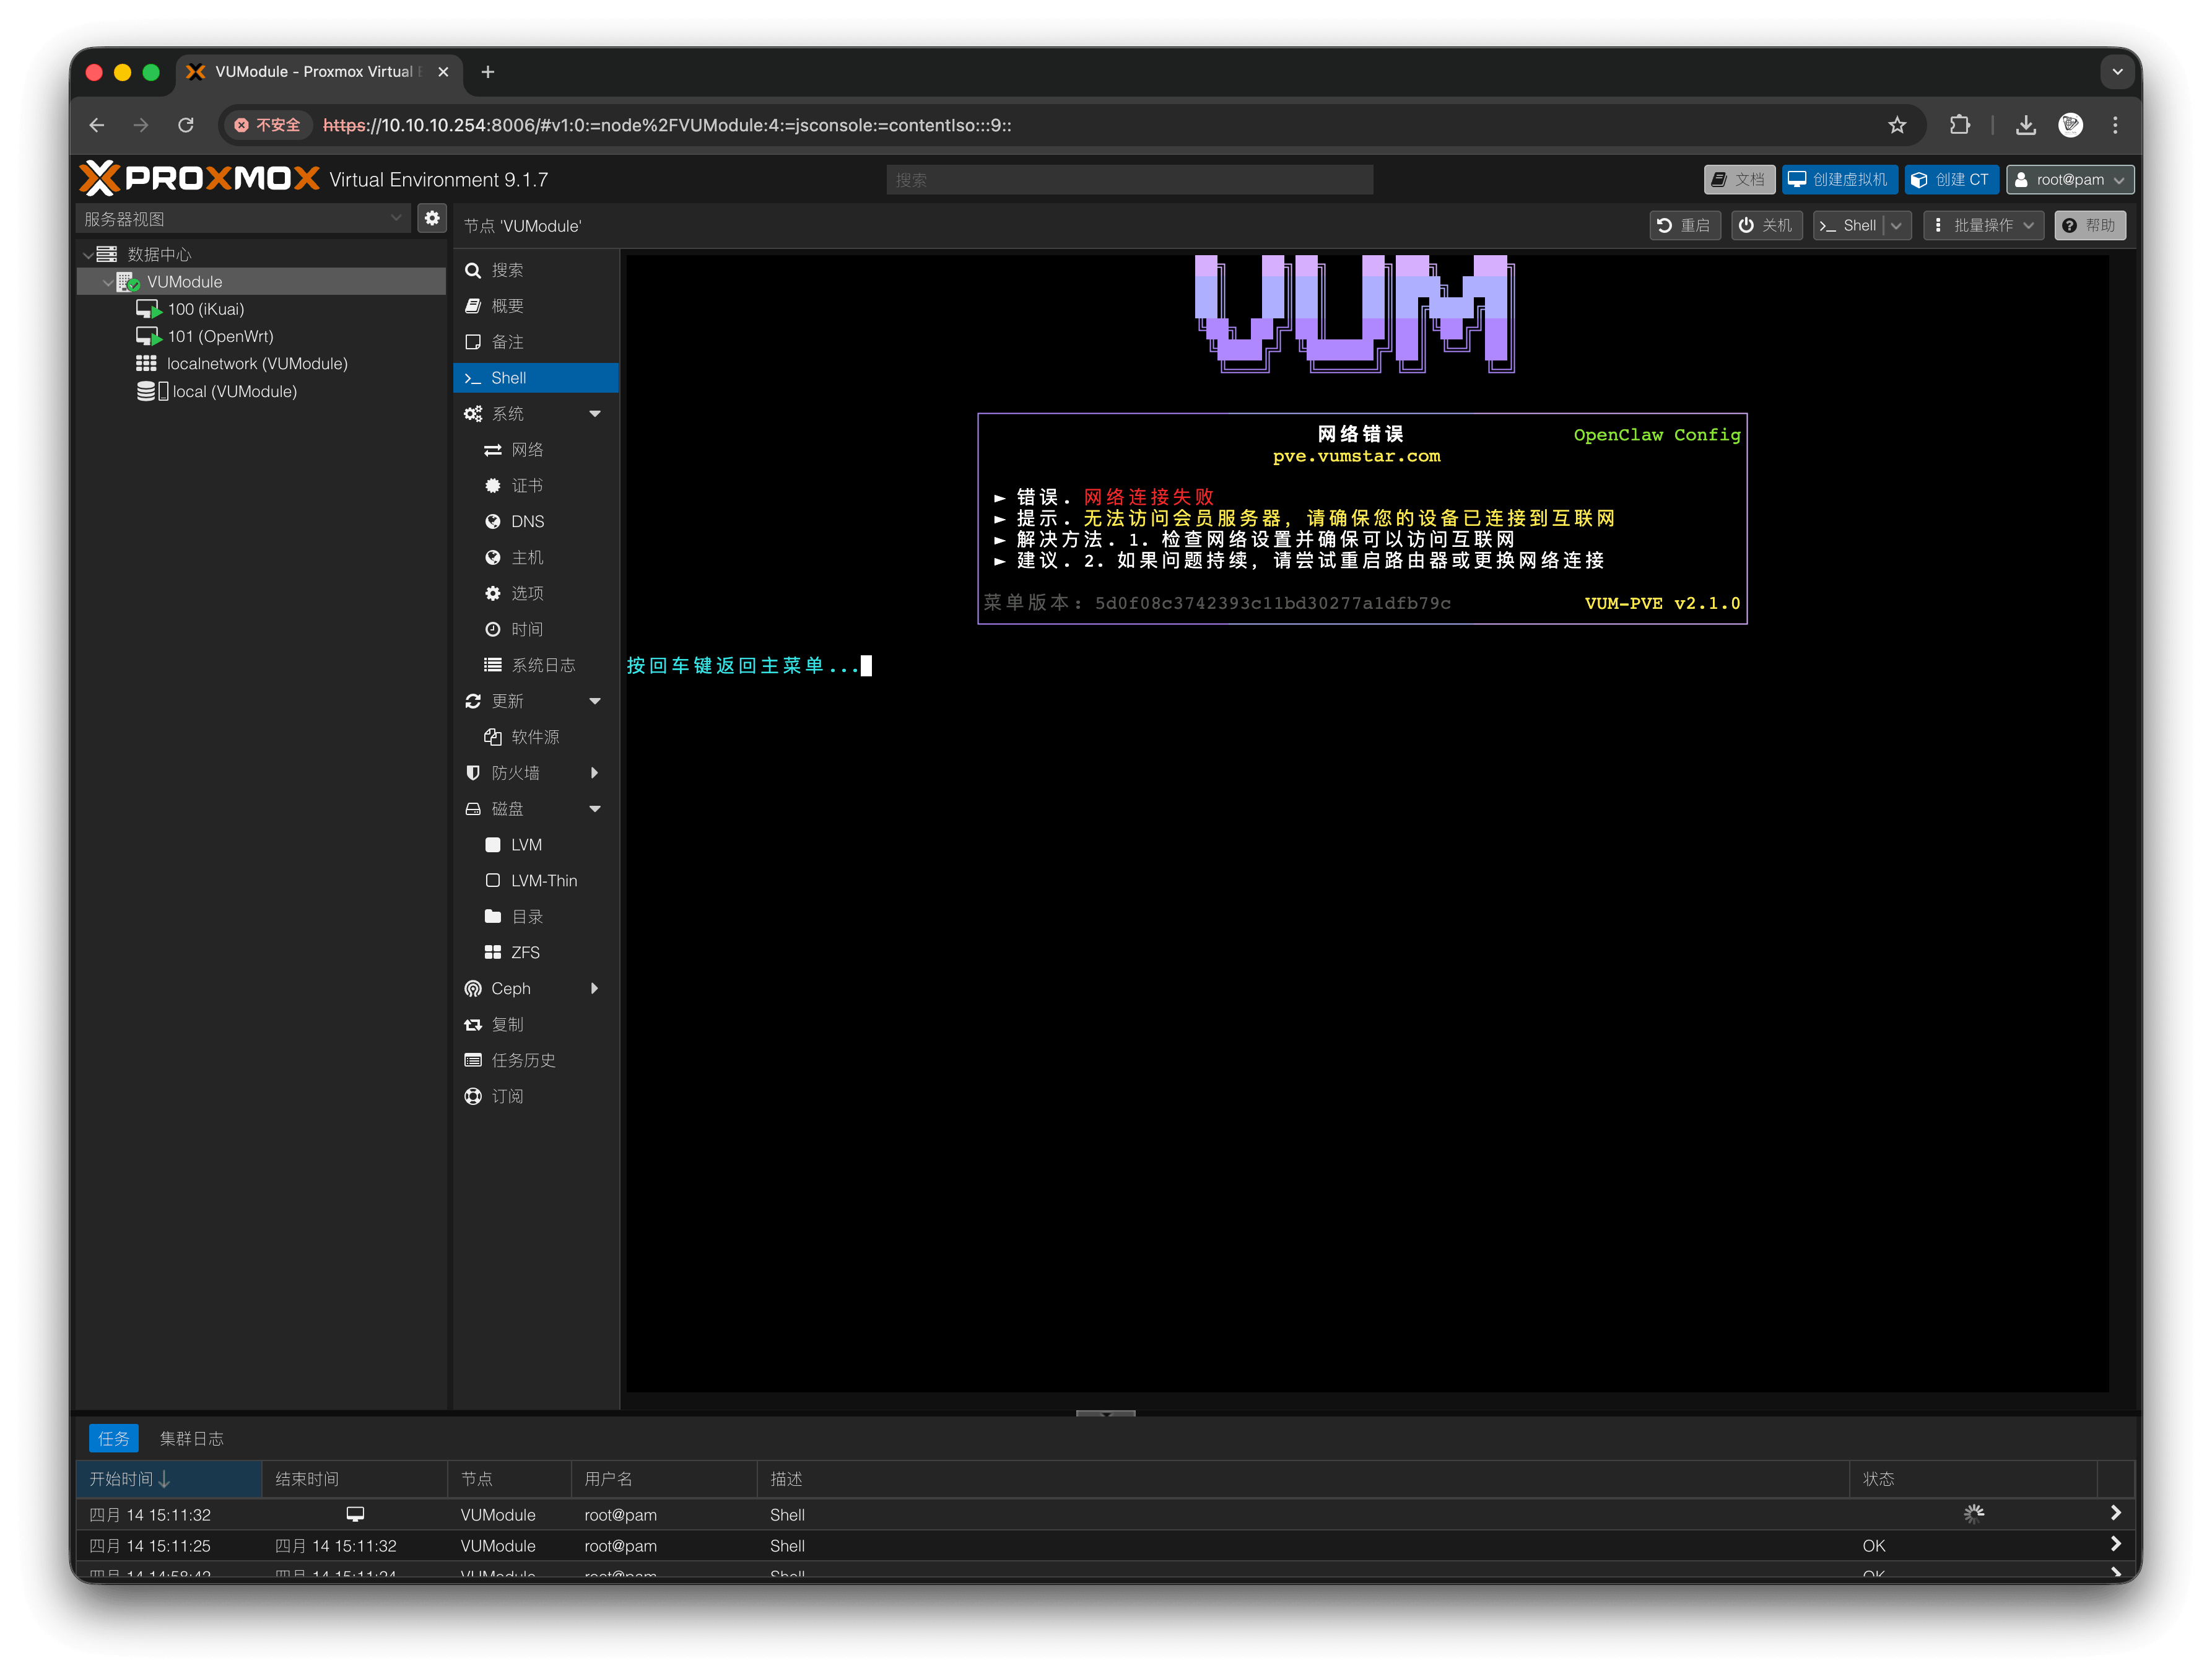The width and height of the screenshot is (2212, 1676).
Task: Open the 批量操作 bulk actions menu
Action: [1984, 226]
